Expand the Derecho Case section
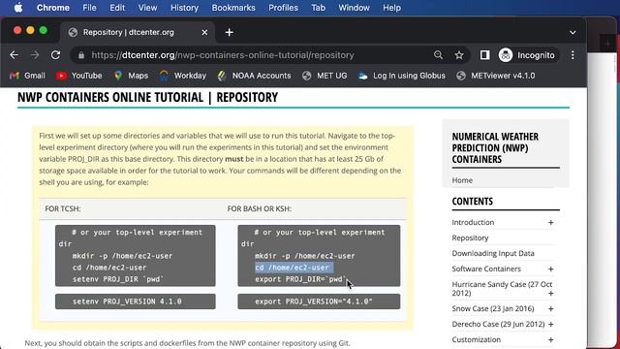Screen dimensions: 620x349 click(550, 325)
